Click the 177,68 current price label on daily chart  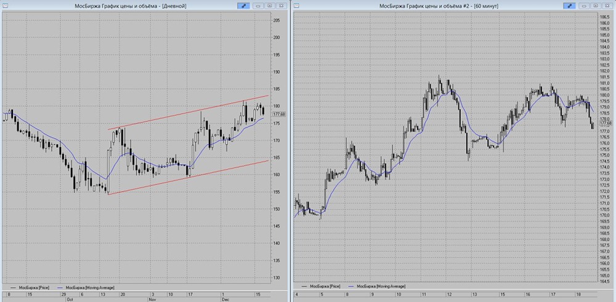pos(278,114)
